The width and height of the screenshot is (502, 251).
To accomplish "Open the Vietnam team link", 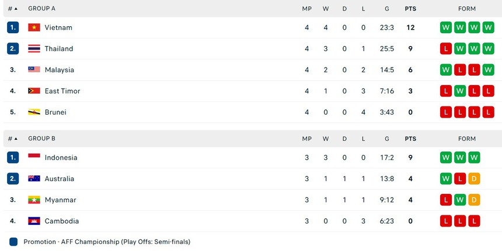I will (x=58, y=27).
